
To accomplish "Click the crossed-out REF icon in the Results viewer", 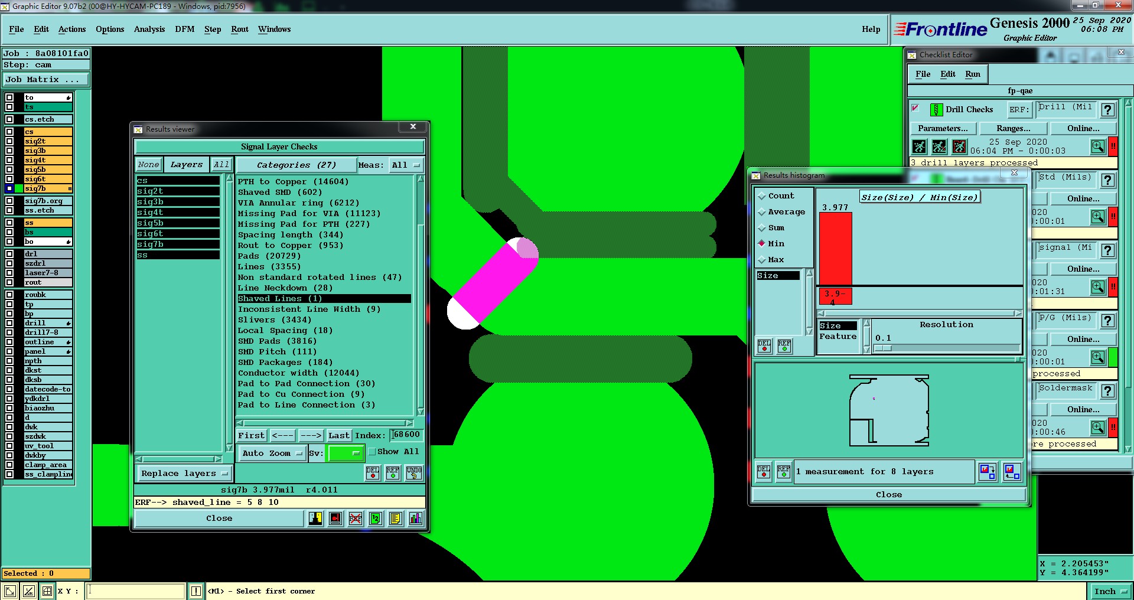I will pos(356,519).
